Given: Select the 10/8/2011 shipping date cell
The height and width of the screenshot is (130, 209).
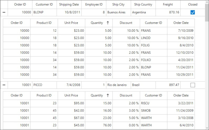Looking at the screenshot, I should pyautogui.click(x=69, y=12).
